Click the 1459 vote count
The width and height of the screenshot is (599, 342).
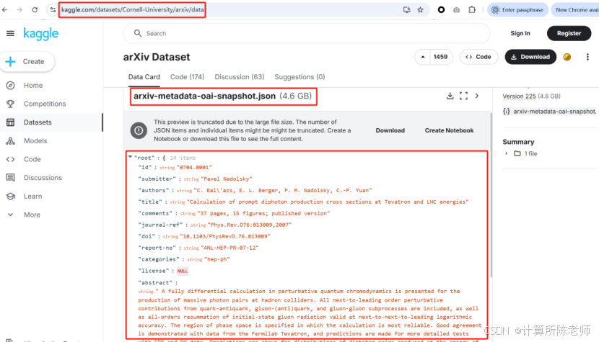coord(440,57)
